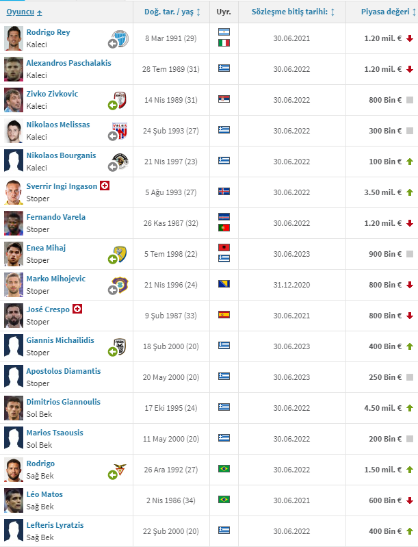Click Zivko Zivkovic's green transfer club crest

120,100
